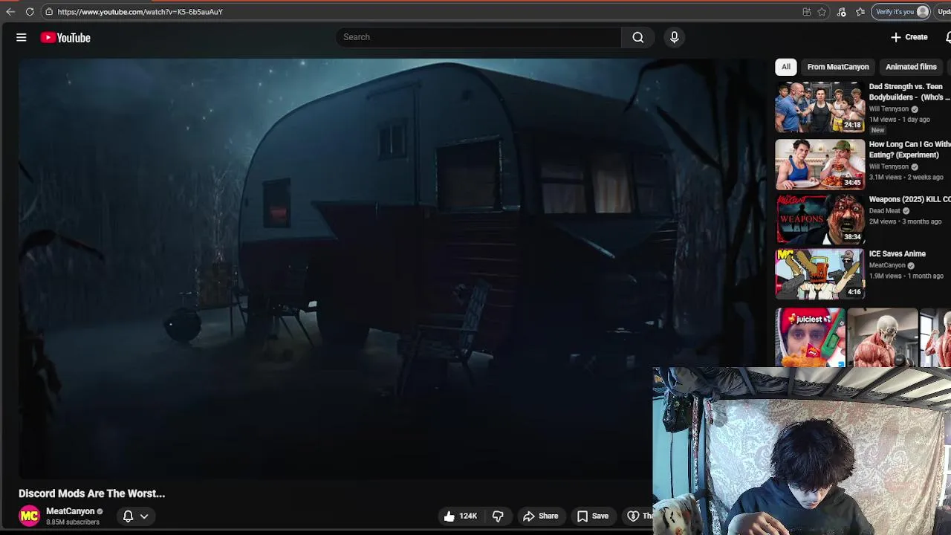Viewport: 951px width, 535px height.
Task: Click 'Dead Meat' channel name
Action: pos(885,211)
